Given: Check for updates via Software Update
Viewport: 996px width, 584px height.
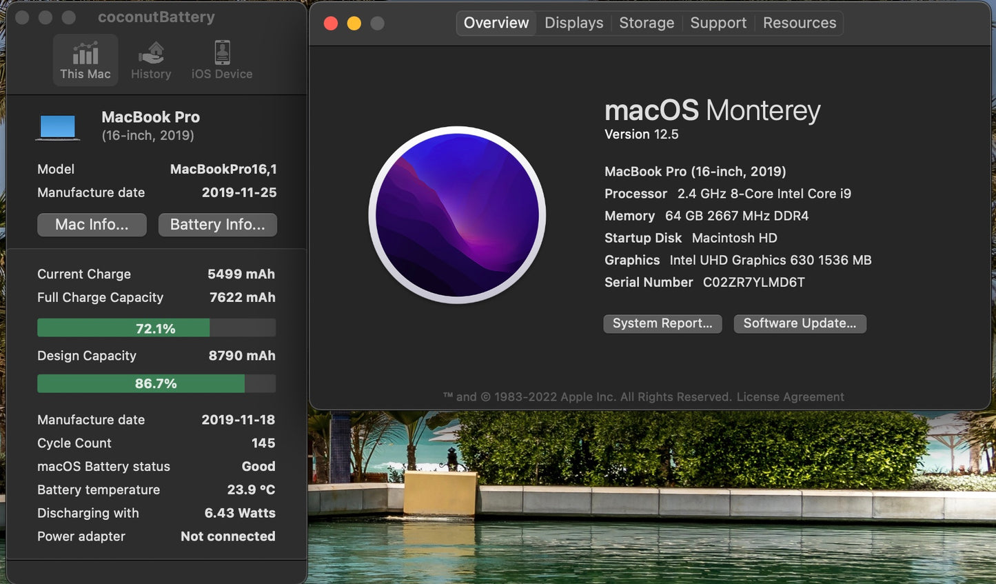Looking at the screenshot, I should (800, 323).
